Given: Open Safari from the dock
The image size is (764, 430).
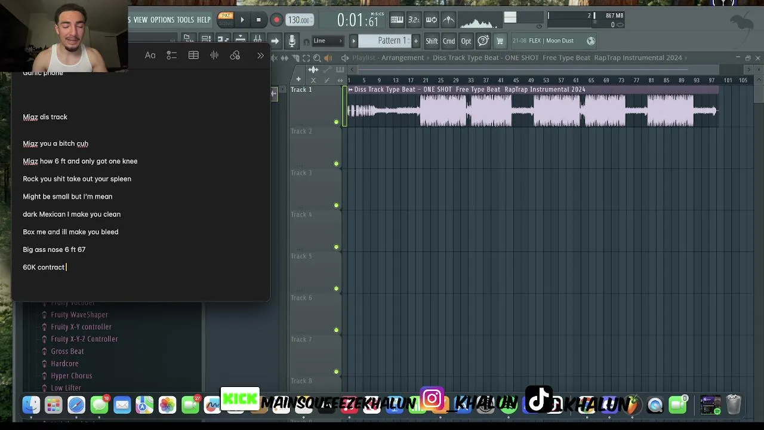Looking at the screenshot, I should pos(76,406).
